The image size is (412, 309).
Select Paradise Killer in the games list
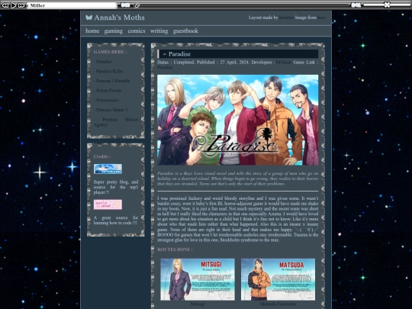click(x=108, y=71)
